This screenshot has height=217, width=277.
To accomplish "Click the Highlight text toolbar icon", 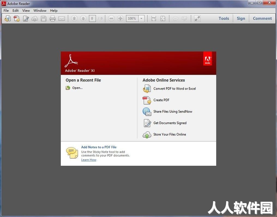I will click(x=184, y=19).
